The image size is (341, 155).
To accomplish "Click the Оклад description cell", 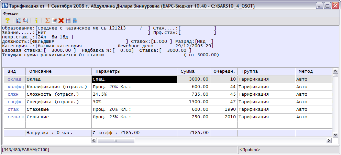I will click(58, 79).
